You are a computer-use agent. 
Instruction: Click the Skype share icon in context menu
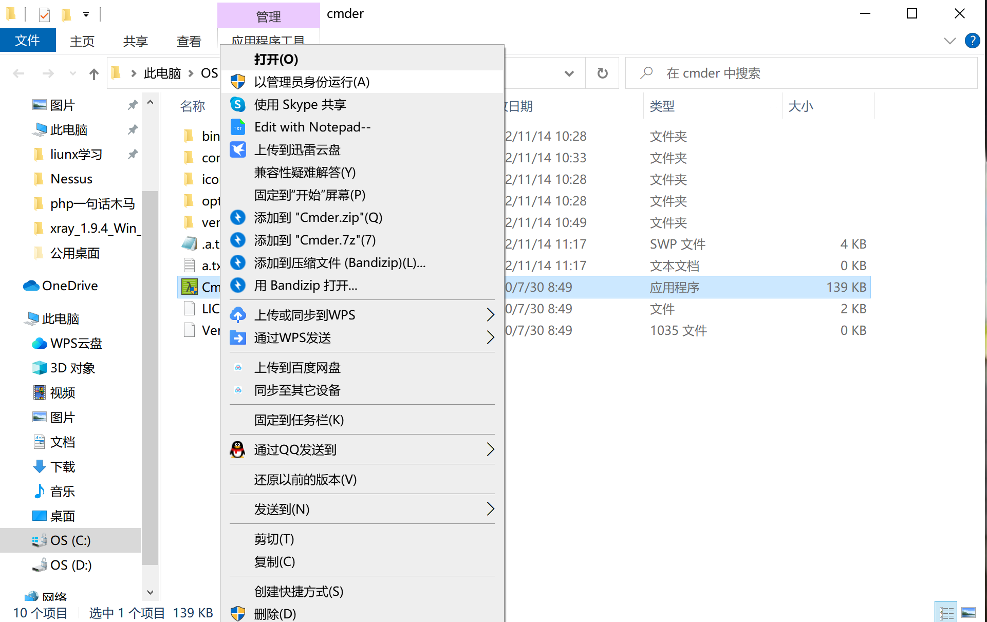tap(237, 105)
